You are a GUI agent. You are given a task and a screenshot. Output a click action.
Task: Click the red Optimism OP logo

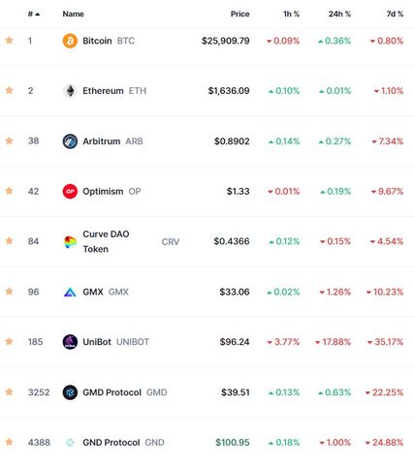point(70,192)
